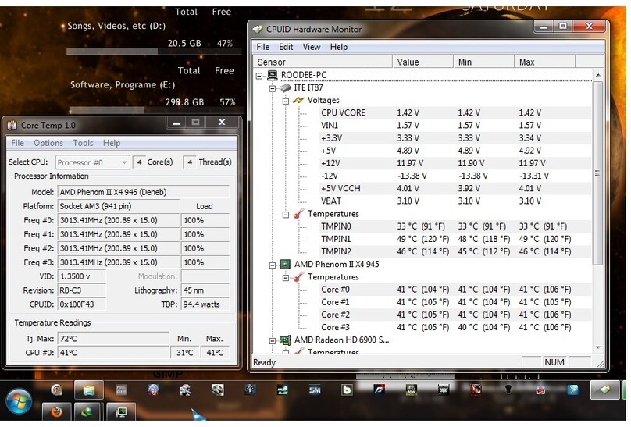Click the AMD Phenom II processor icon

pos(285,264)
